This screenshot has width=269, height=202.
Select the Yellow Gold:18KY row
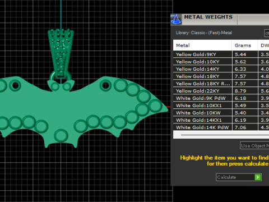[x=221, y=76]
